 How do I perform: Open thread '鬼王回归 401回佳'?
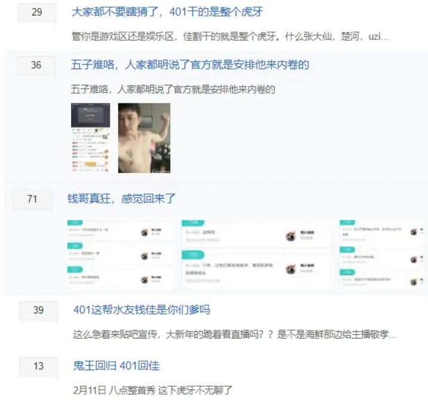click(x=116, y=365)
